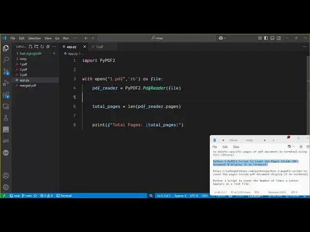Open the Explorer view in activity bar
Viewport: 310px width, 232px height.
coord(6,48)
